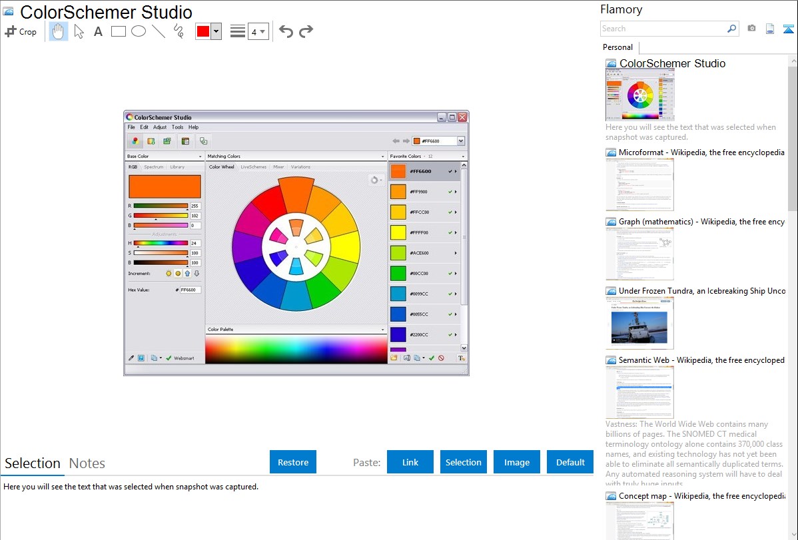The width and height of the screenshot is (798, 540).
Task: Click the color wheel toolbar icon in ColorSchemer
Action: [x=135, y=141]
